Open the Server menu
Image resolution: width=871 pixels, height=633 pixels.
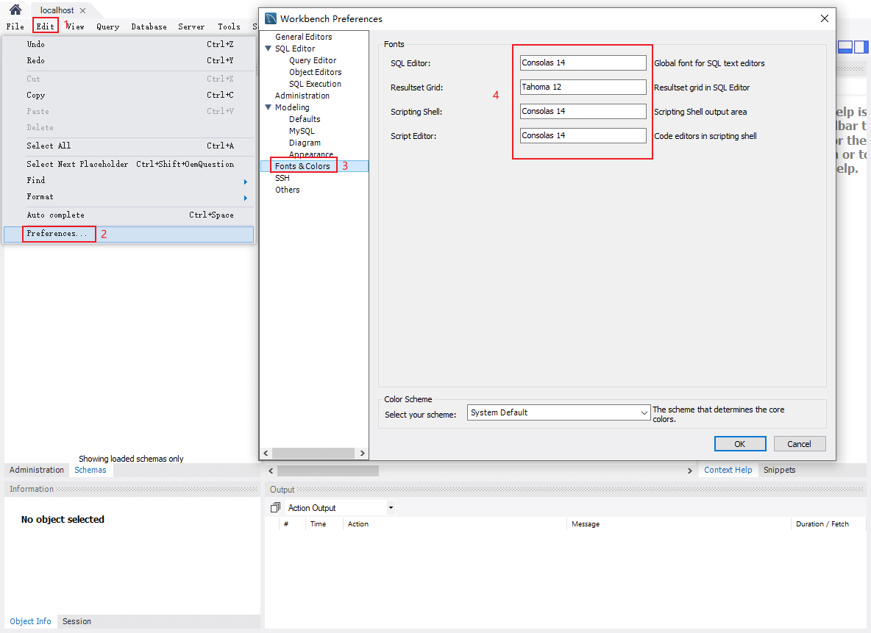(x=191, y=26)
